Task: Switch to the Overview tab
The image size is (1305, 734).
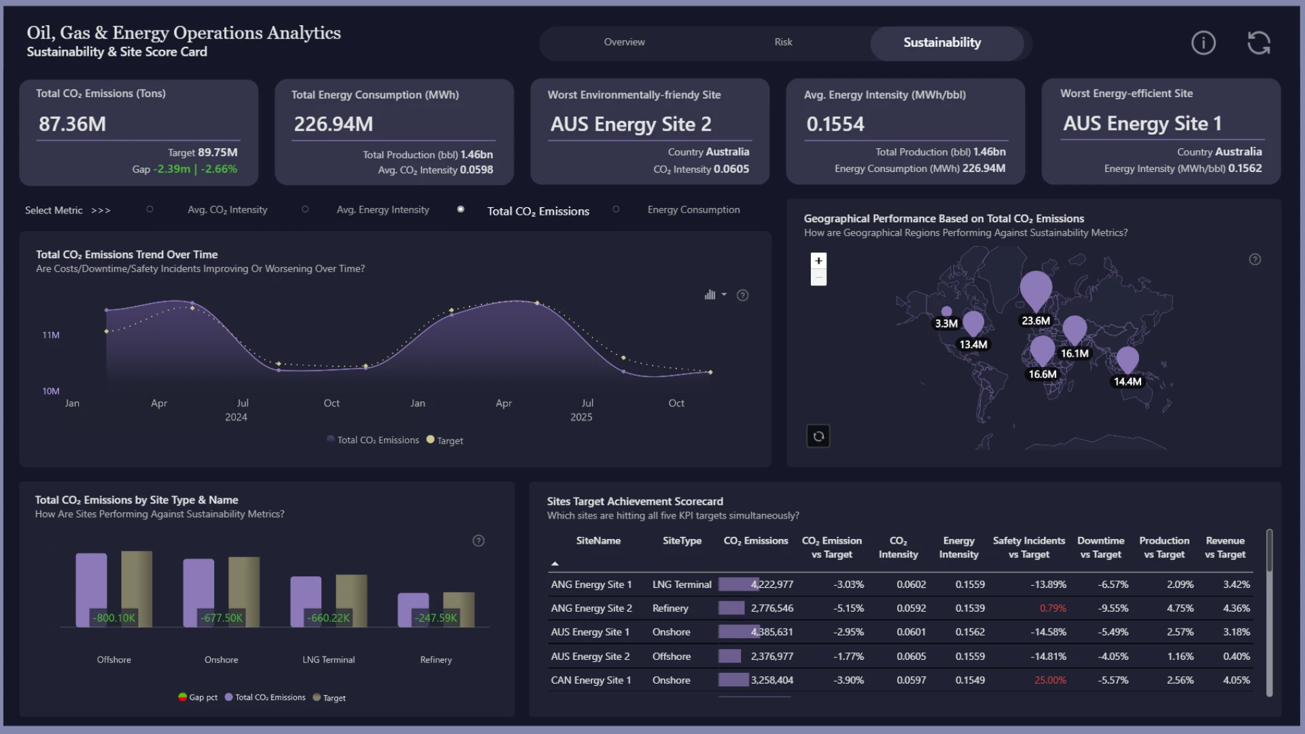Action: (624, 42)
